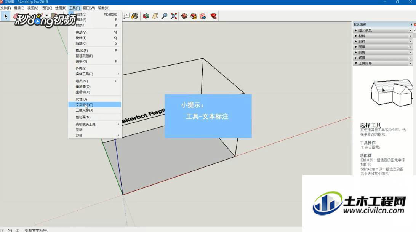Screen dimensions: 416x232
Task: Choose 外壳(S) menu entry
Action: pos(95,68)
